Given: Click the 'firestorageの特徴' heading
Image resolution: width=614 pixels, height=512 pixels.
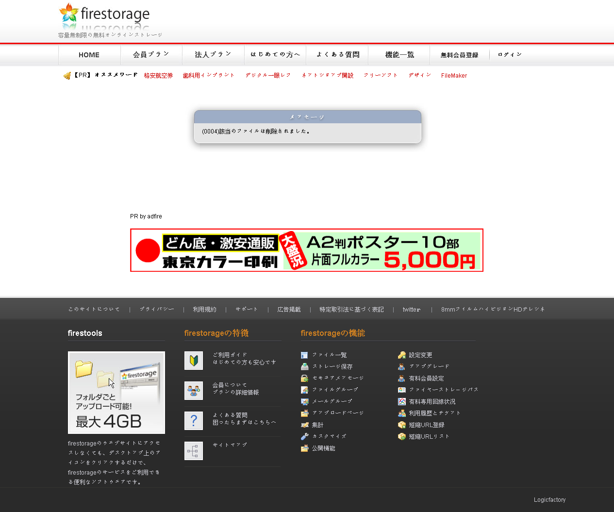Looking at the screenshot, I should 216,333.
